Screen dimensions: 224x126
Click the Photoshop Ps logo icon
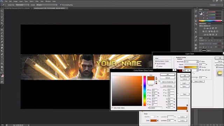click(x=2, y=1)
